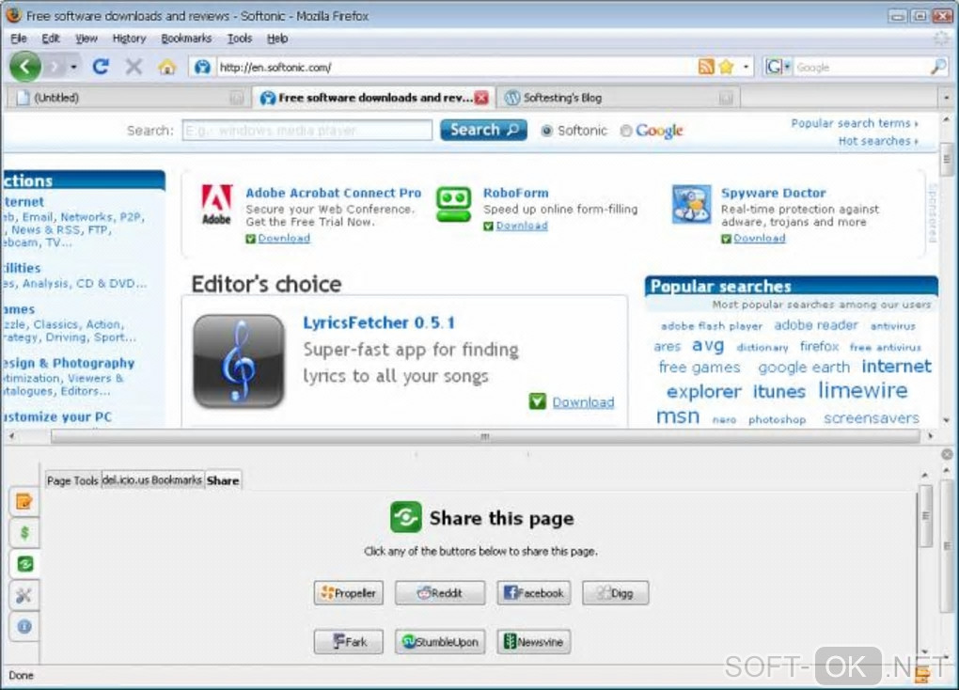Go to the Home page icon

[x=166, y=66]
